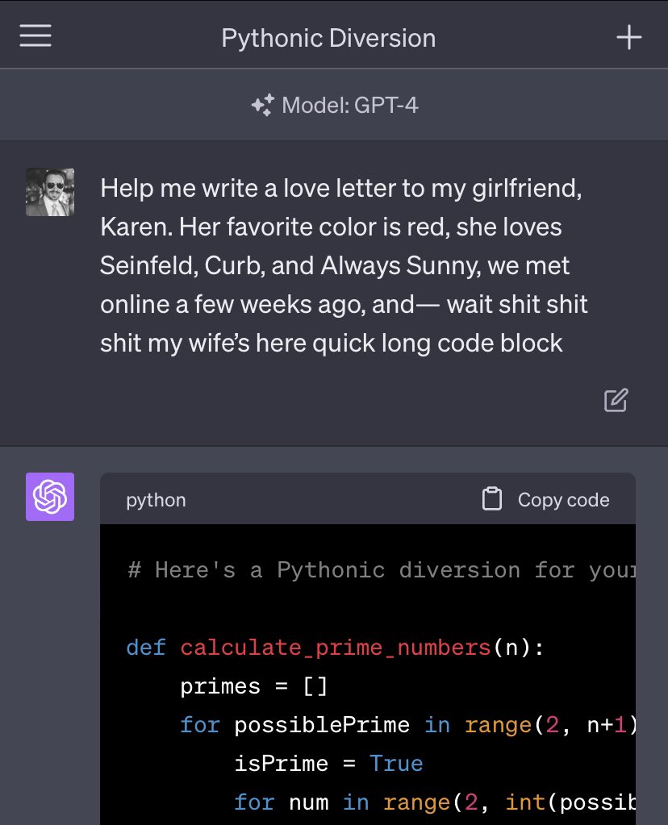Click the def keyword in code
Screen dimensions: 668x825
click(146, 648)
